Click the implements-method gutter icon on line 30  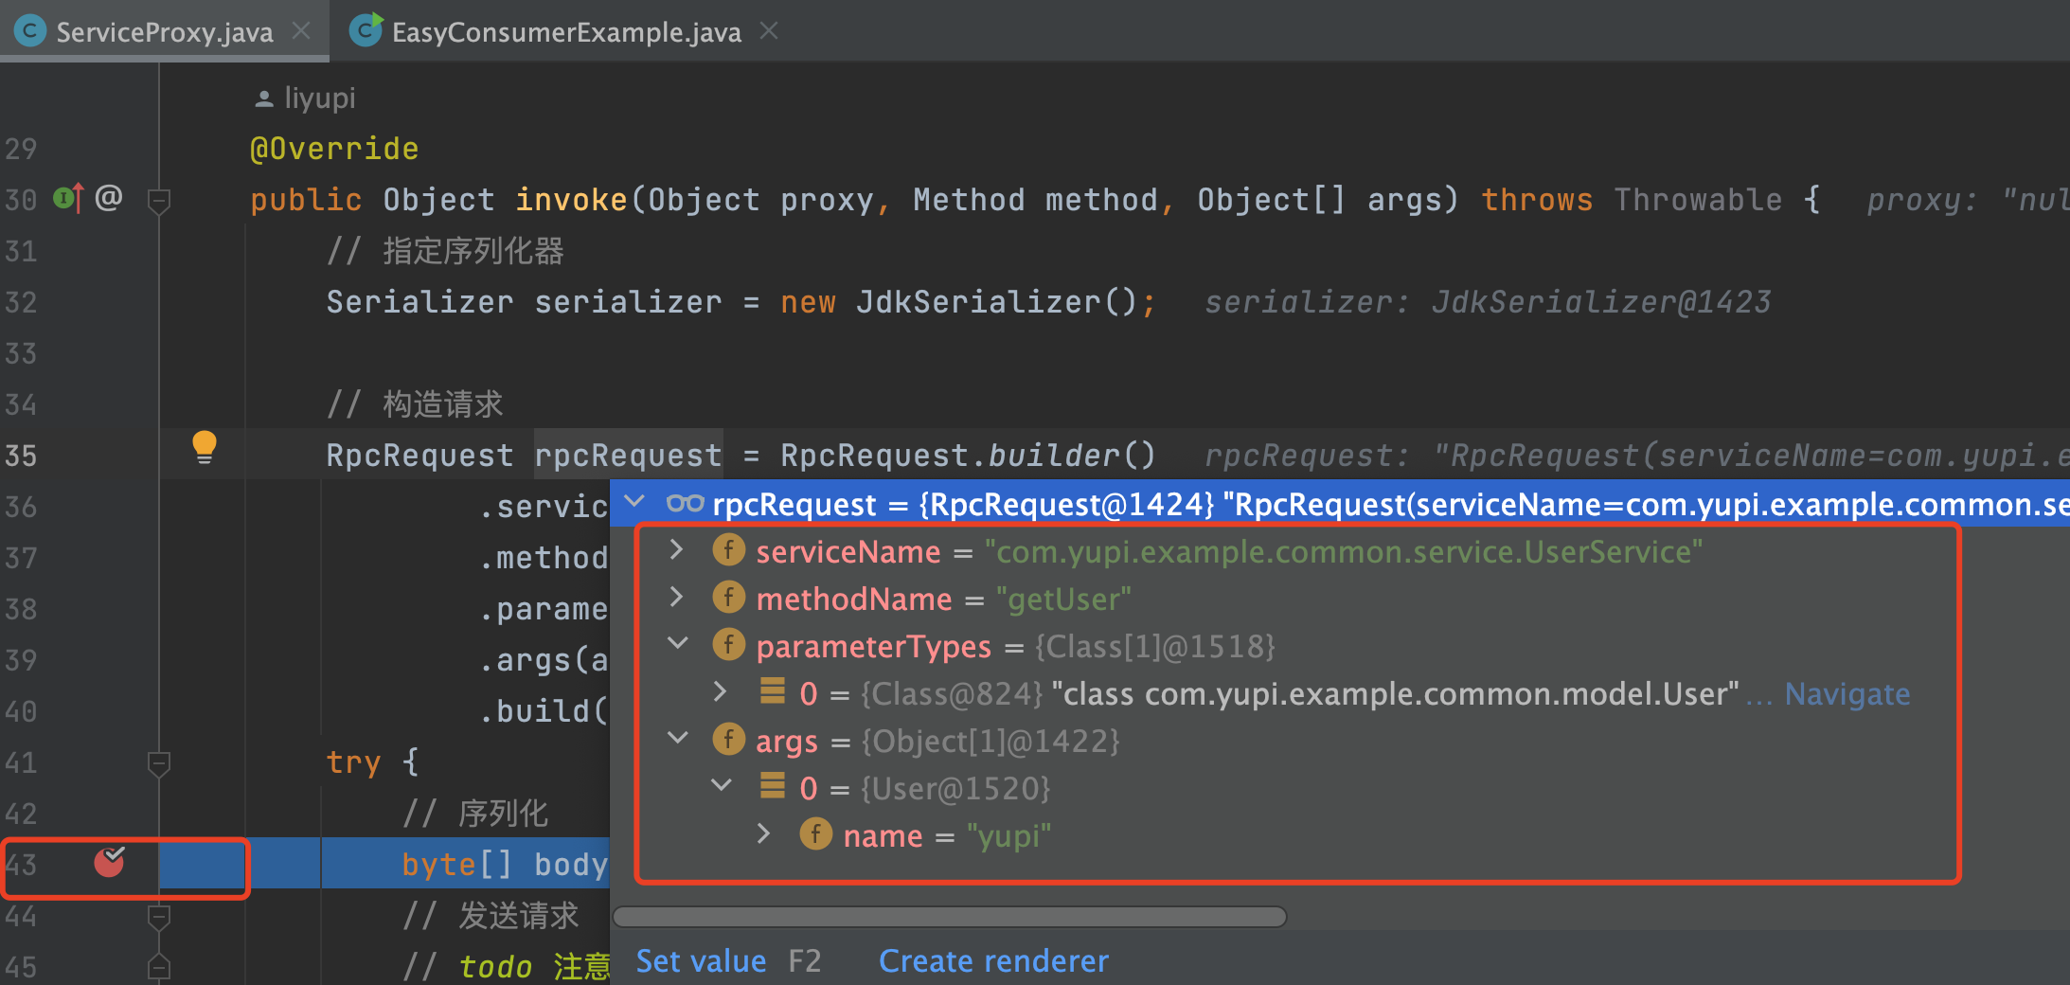coord(68,198)
